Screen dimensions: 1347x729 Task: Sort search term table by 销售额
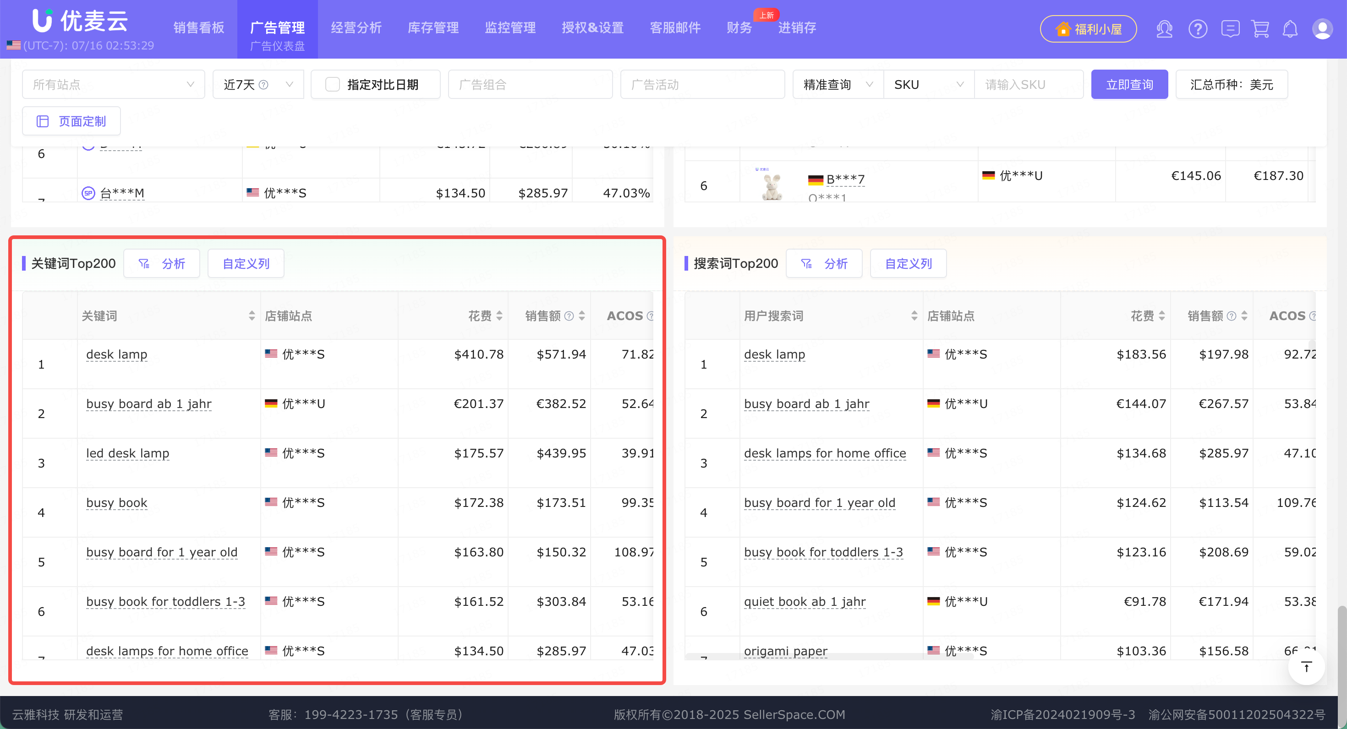pos(1244,316)
